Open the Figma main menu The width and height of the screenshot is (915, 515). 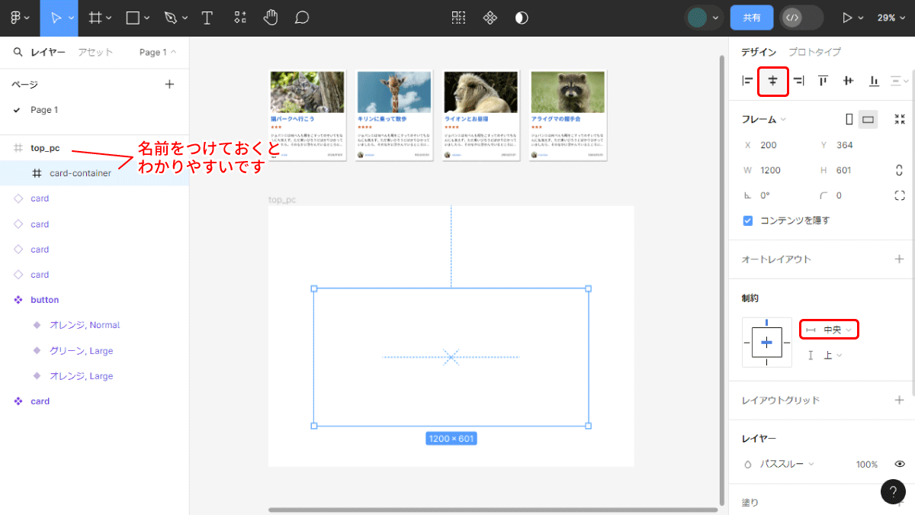20,18
